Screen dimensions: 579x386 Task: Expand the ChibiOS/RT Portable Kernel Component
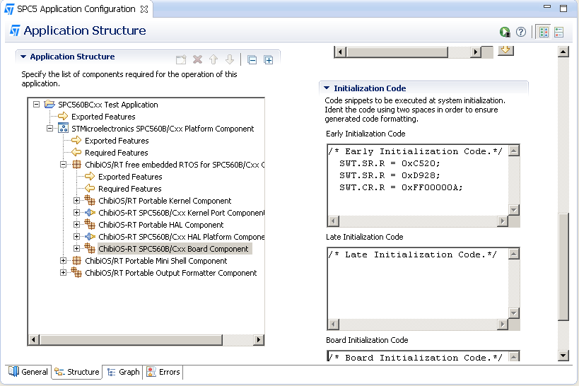coord(76,201)
